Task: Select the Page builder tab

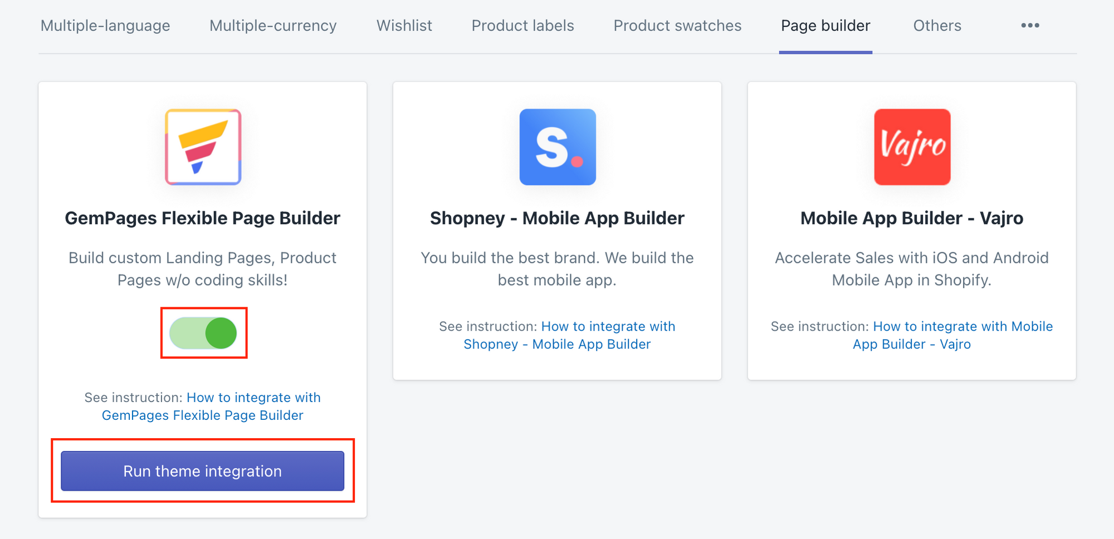Action: [x=825, y=26]
